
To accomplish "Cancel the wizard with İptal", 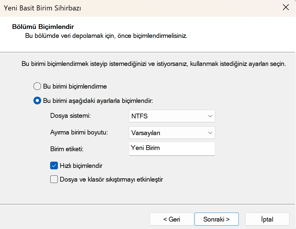I will (267, 219).
